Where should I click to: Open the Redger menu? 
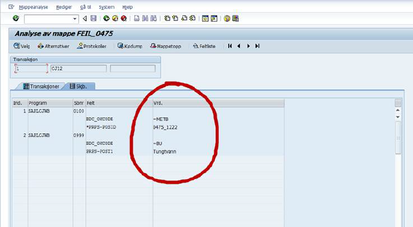(x=64, y=7)
